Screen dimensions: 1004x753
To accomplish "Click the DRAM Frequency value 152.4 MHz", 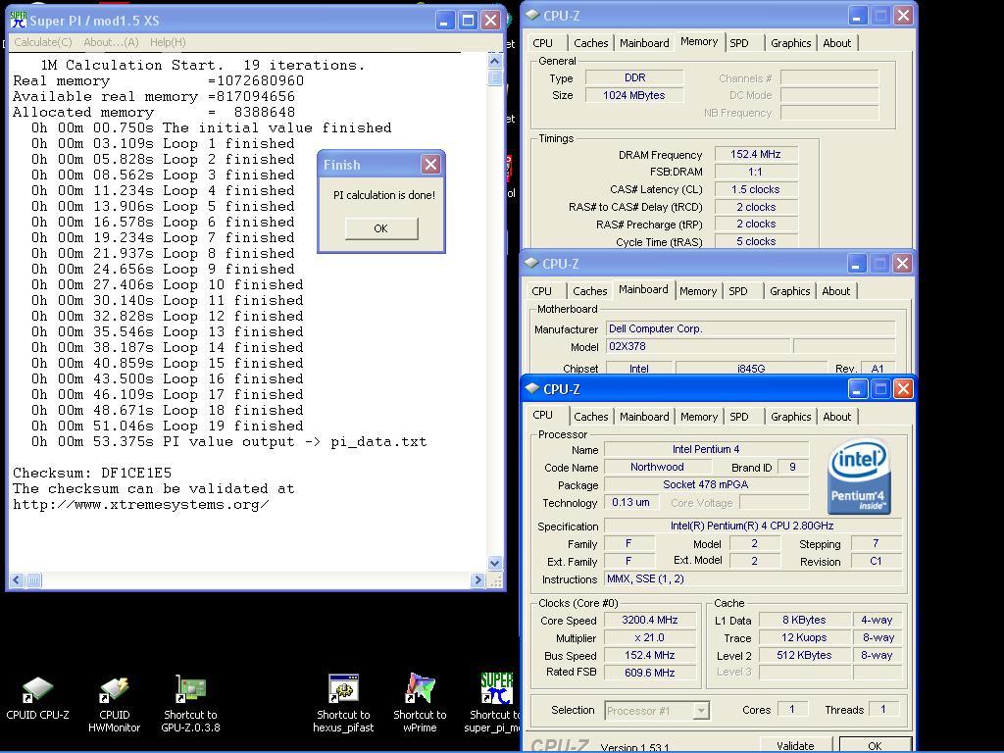I will [x=756, y=154].
